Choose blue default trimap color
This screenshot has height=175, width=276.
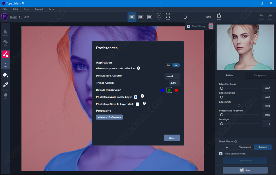(162, 90)
